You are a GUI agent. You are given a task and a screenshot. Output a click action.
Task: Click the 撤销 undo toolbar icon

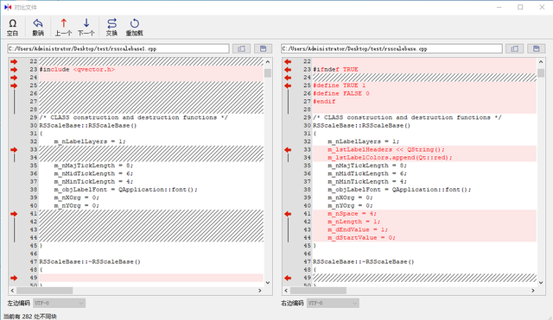(38, 27)
